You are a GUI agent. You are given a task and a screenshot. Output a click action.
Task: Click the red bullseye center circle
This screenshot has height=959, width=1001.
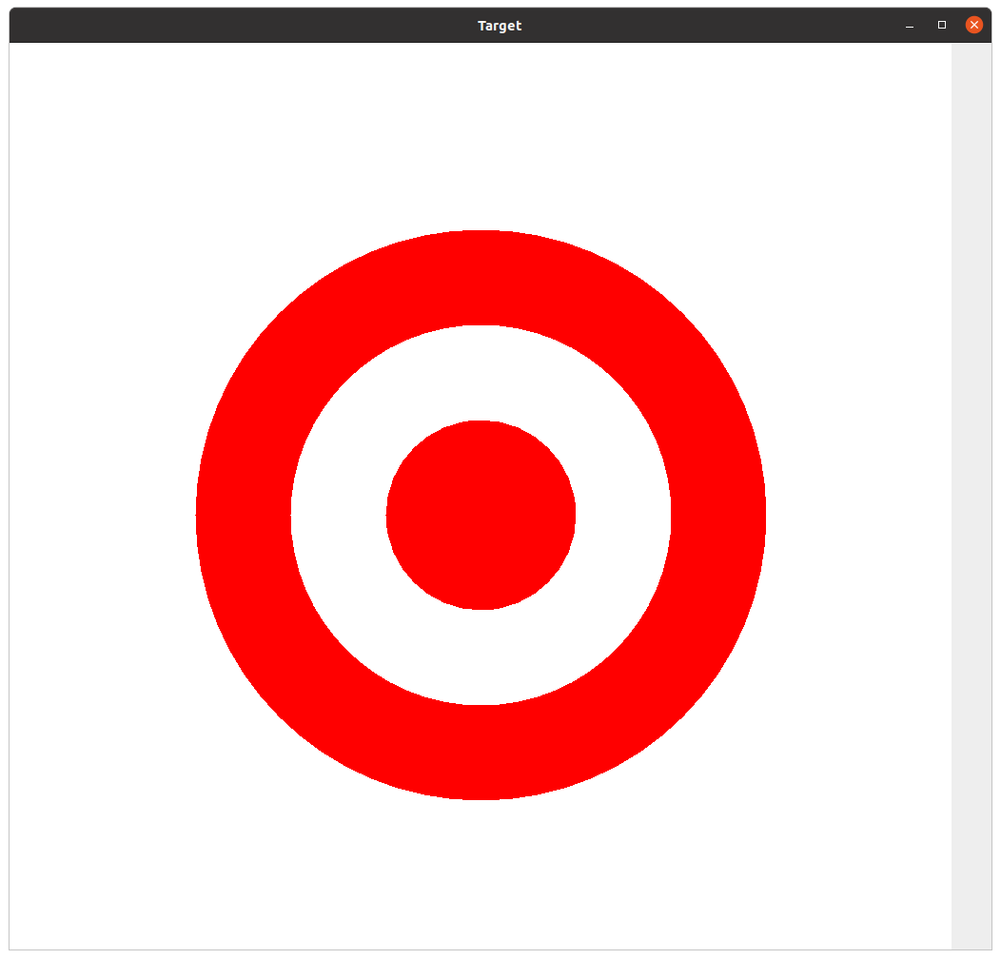(x=481, y=515)
